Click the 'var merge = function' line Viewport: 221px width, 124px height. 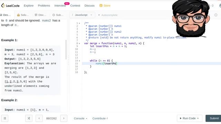tap(114, 43)
